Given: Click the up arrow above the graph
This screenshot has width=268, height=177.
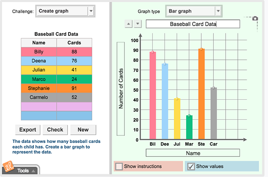Looking at the screenshot, I should (129, 24).
